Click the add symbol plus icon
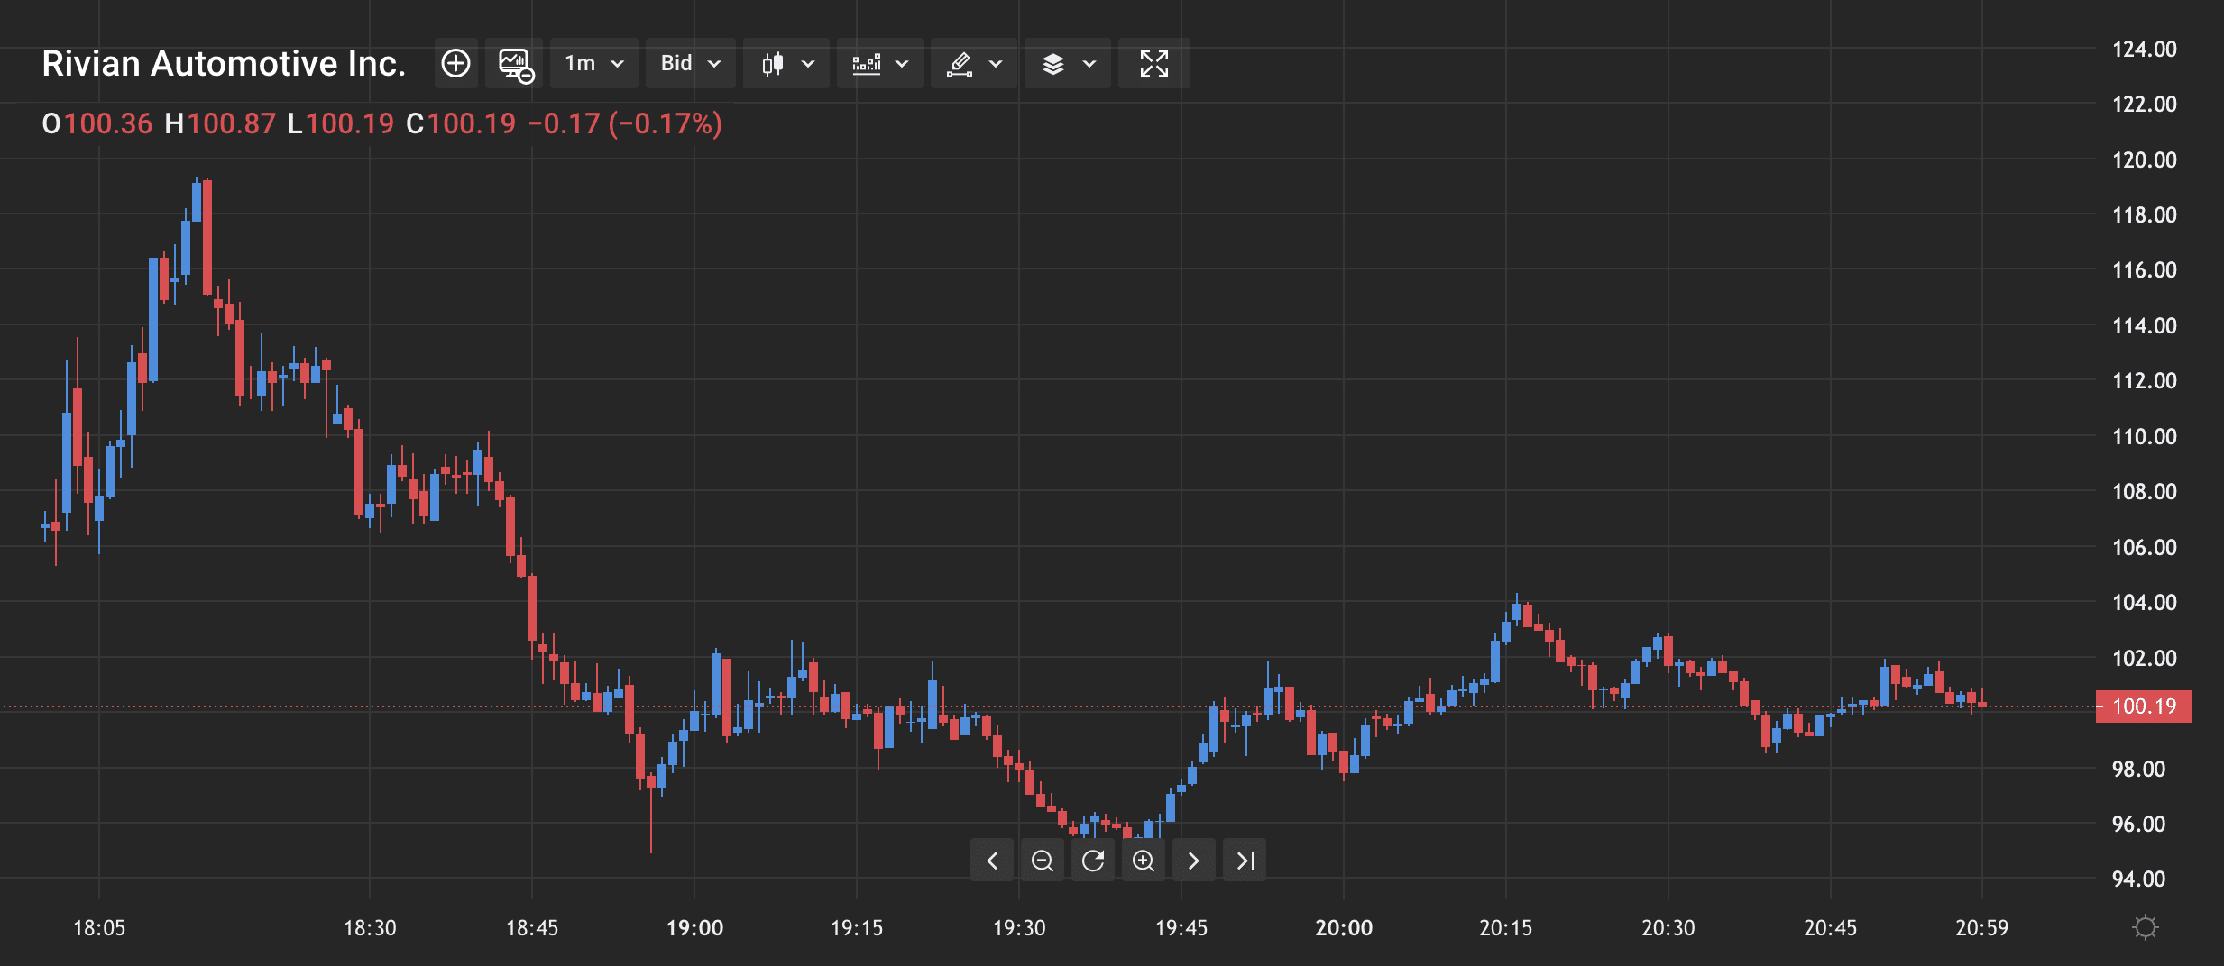 (456, 63)
